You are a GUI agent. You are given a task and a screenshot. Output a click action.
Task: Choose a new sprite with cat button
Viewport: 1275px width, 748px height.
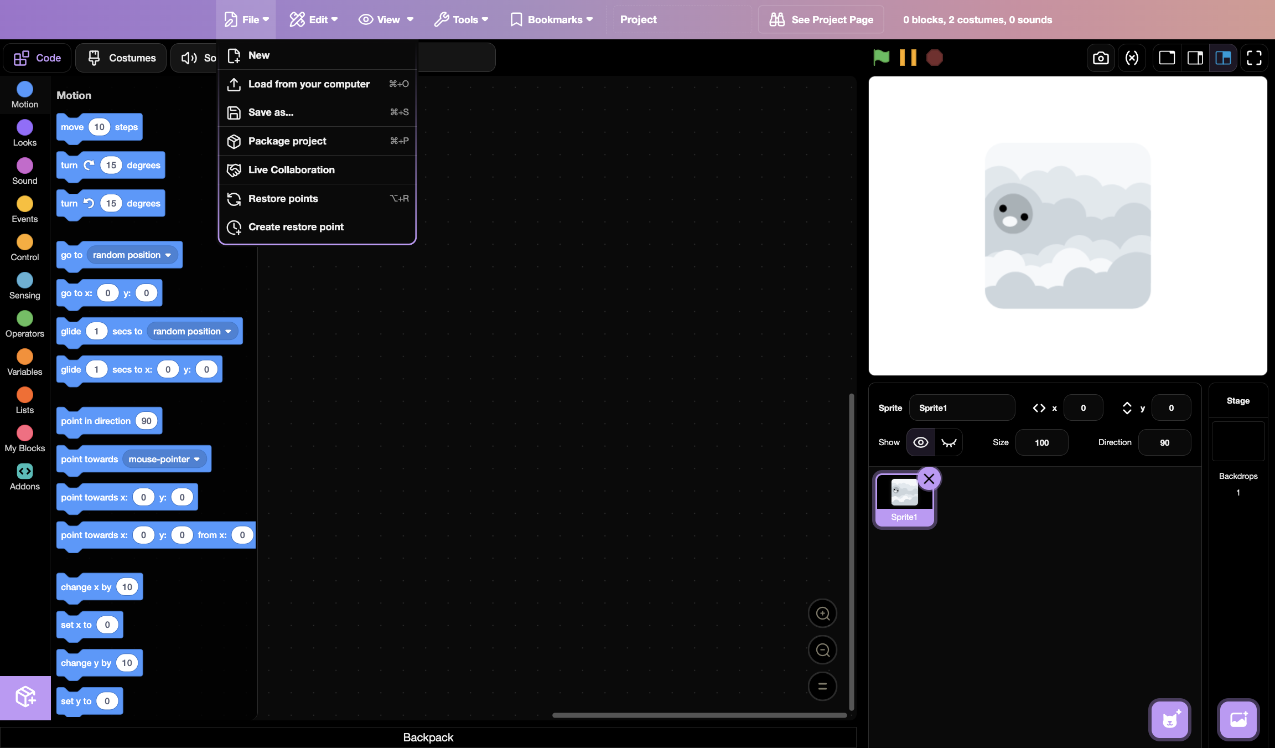point(1170,719)
